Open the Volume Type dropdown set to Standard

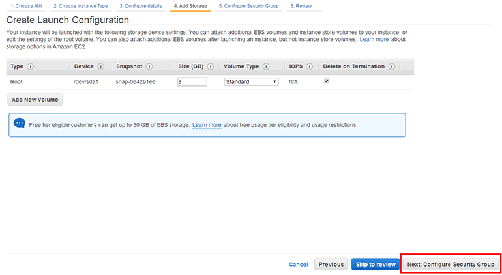(x=251, y=82)
